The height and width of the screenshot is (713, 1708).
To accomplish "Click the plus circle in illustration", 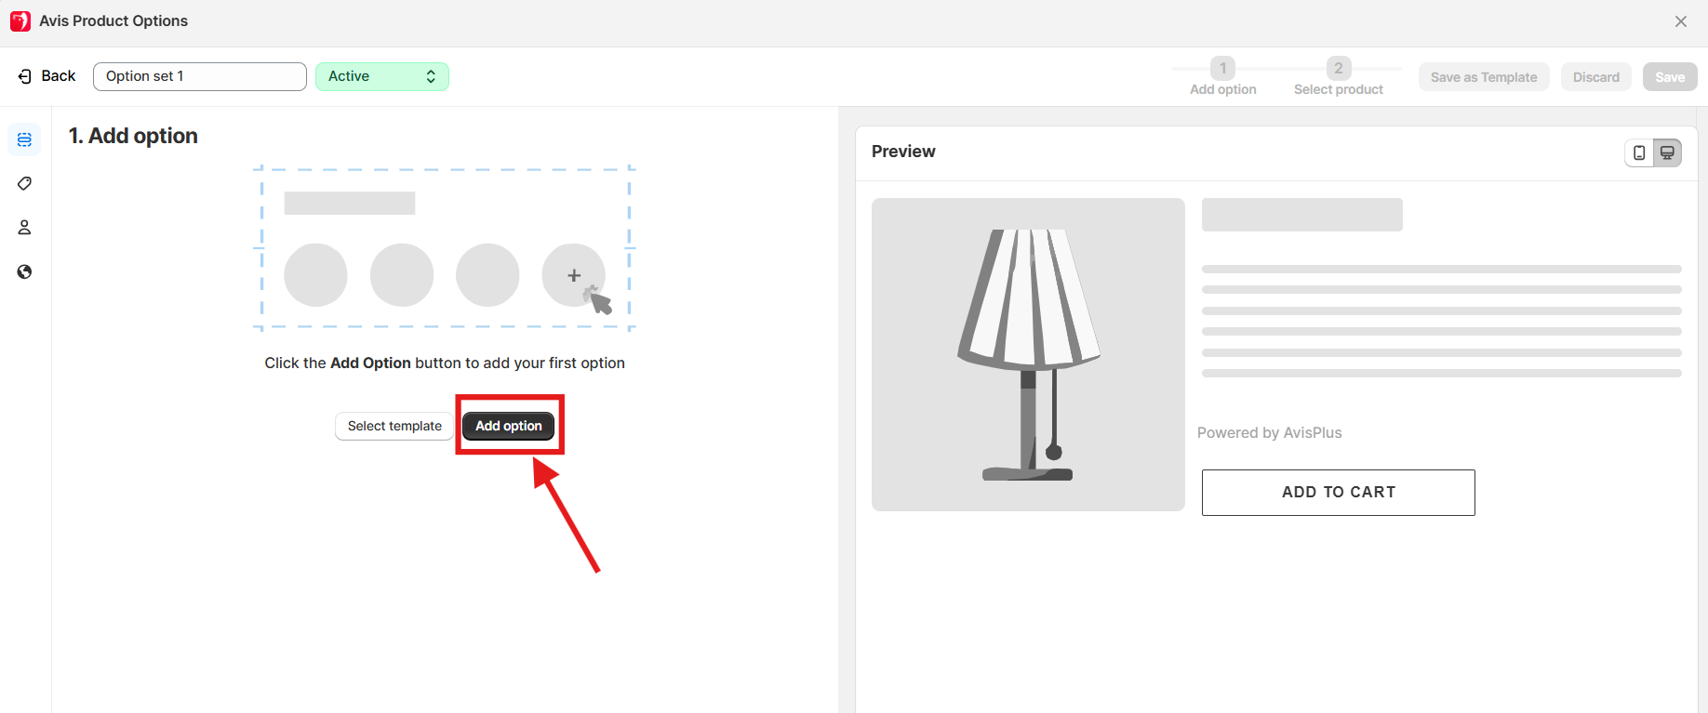I will (574, 275).
